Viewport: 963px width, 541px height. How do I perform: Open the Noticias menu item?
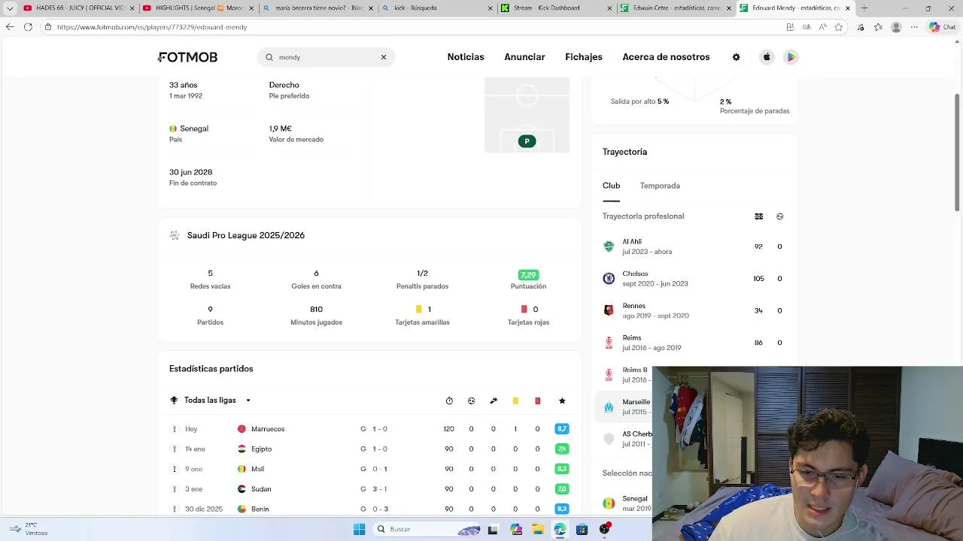[466, 57]
